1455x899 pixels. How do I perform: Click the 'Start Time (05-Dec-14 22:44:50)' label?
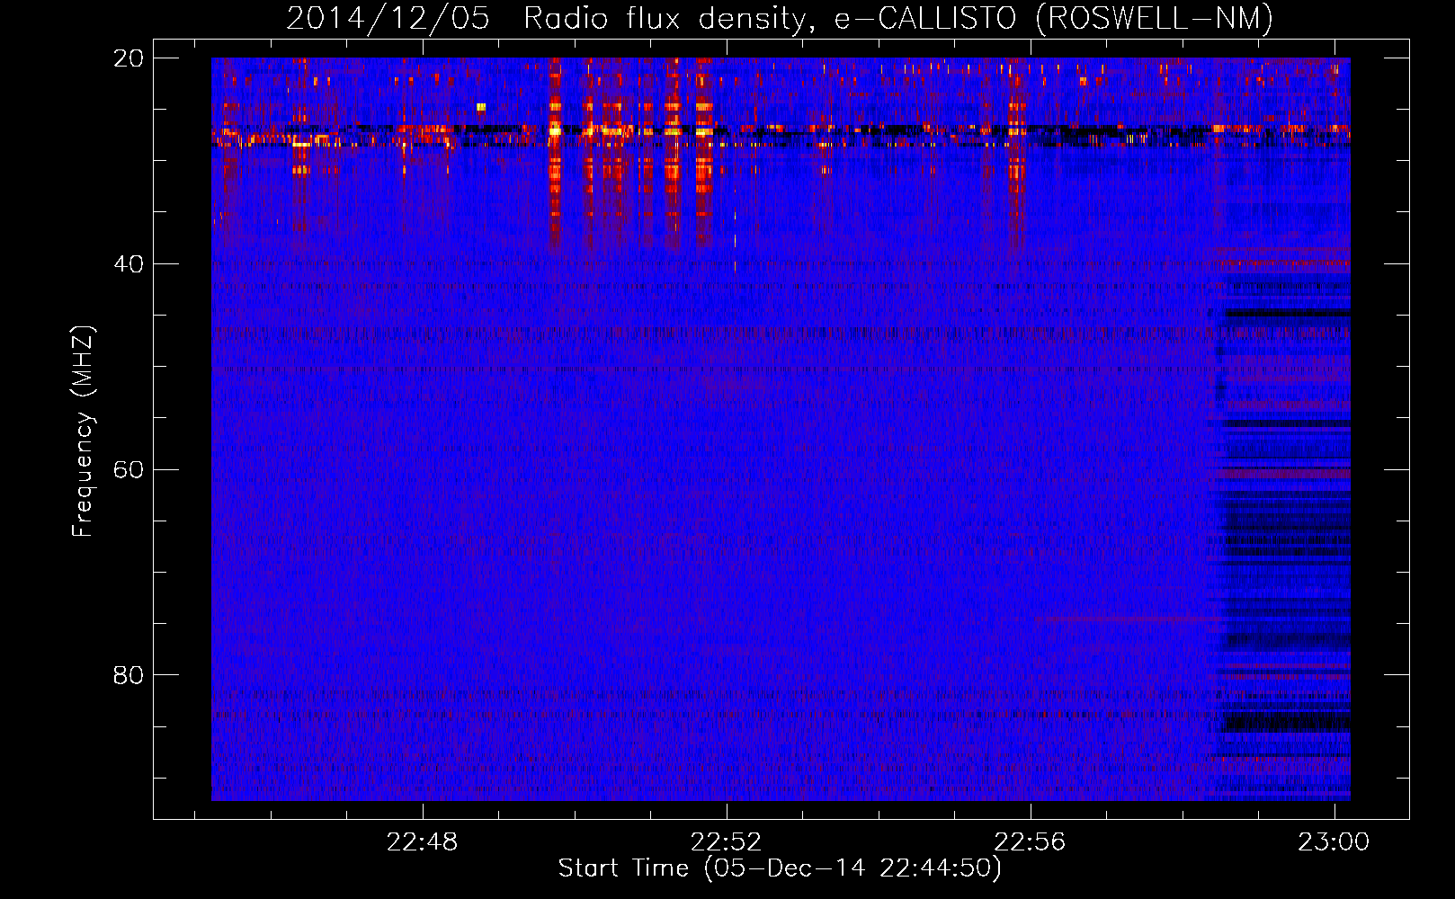tap(780, 868)
